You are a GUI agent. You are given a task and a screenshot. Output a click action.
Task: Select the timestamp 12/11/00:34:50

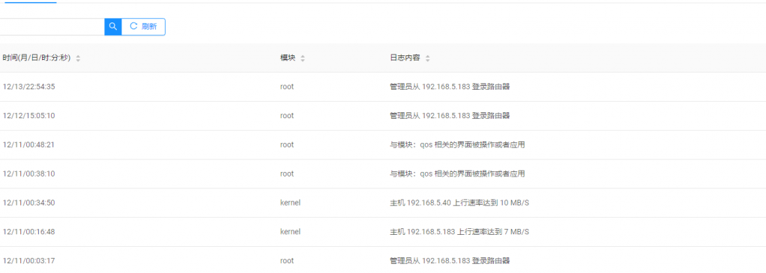28,203
